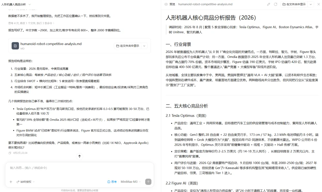
Task: Click the timestamp 8月2日,22:34
Action: click(20, 153)
